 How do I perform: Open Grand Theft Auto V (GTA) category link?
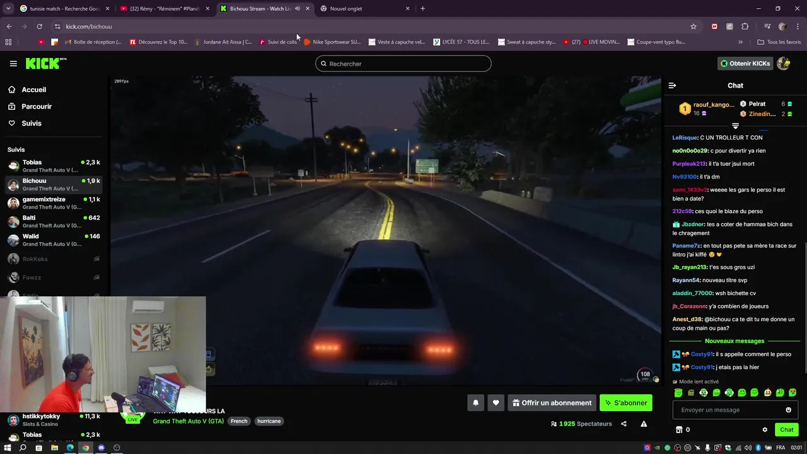pos(188,421)
